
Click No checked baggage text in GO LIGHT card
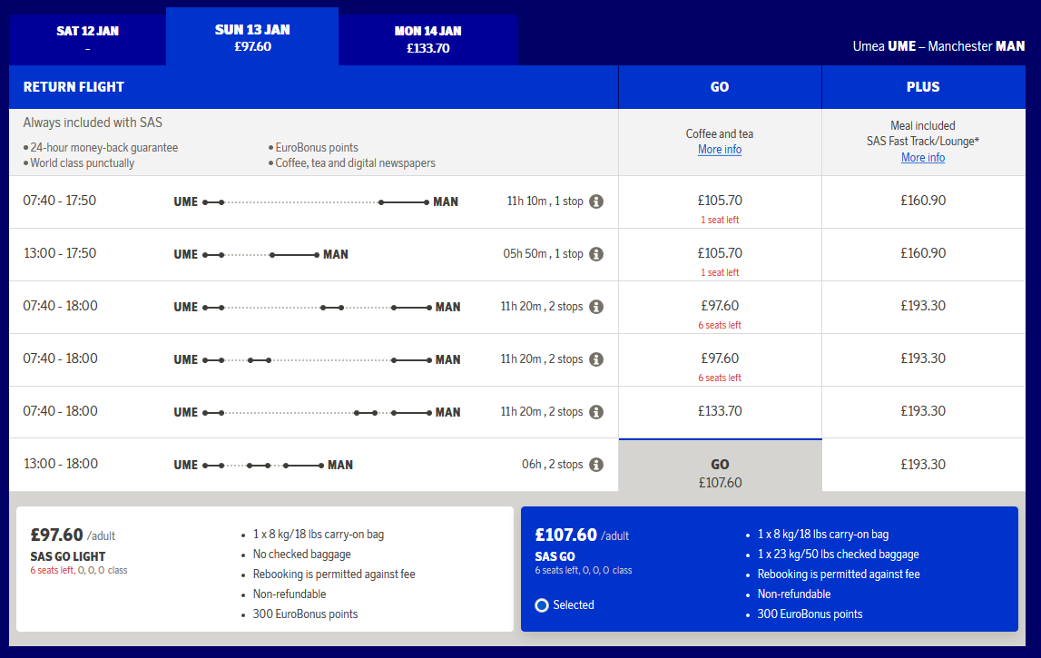pos(301,555)
